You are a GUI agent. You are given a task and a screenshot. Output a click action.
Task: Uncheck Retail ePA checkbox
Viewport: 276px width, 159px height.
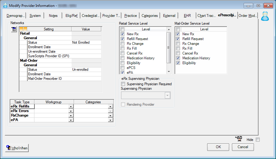(x=123, y=72)
